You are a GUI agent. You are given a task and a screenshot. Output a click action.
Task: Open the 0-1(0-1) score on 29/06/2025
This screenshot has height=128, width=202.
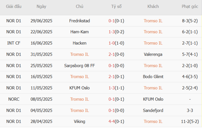click(116, 21)
